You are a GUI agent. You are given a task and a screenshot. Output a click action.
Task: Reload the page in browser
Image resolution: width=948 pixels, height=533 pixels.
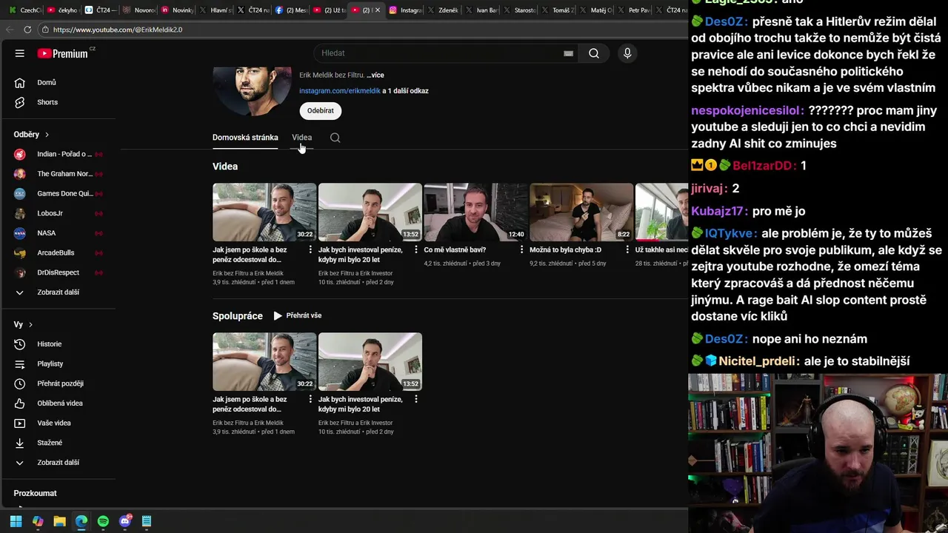click(27, 30)
